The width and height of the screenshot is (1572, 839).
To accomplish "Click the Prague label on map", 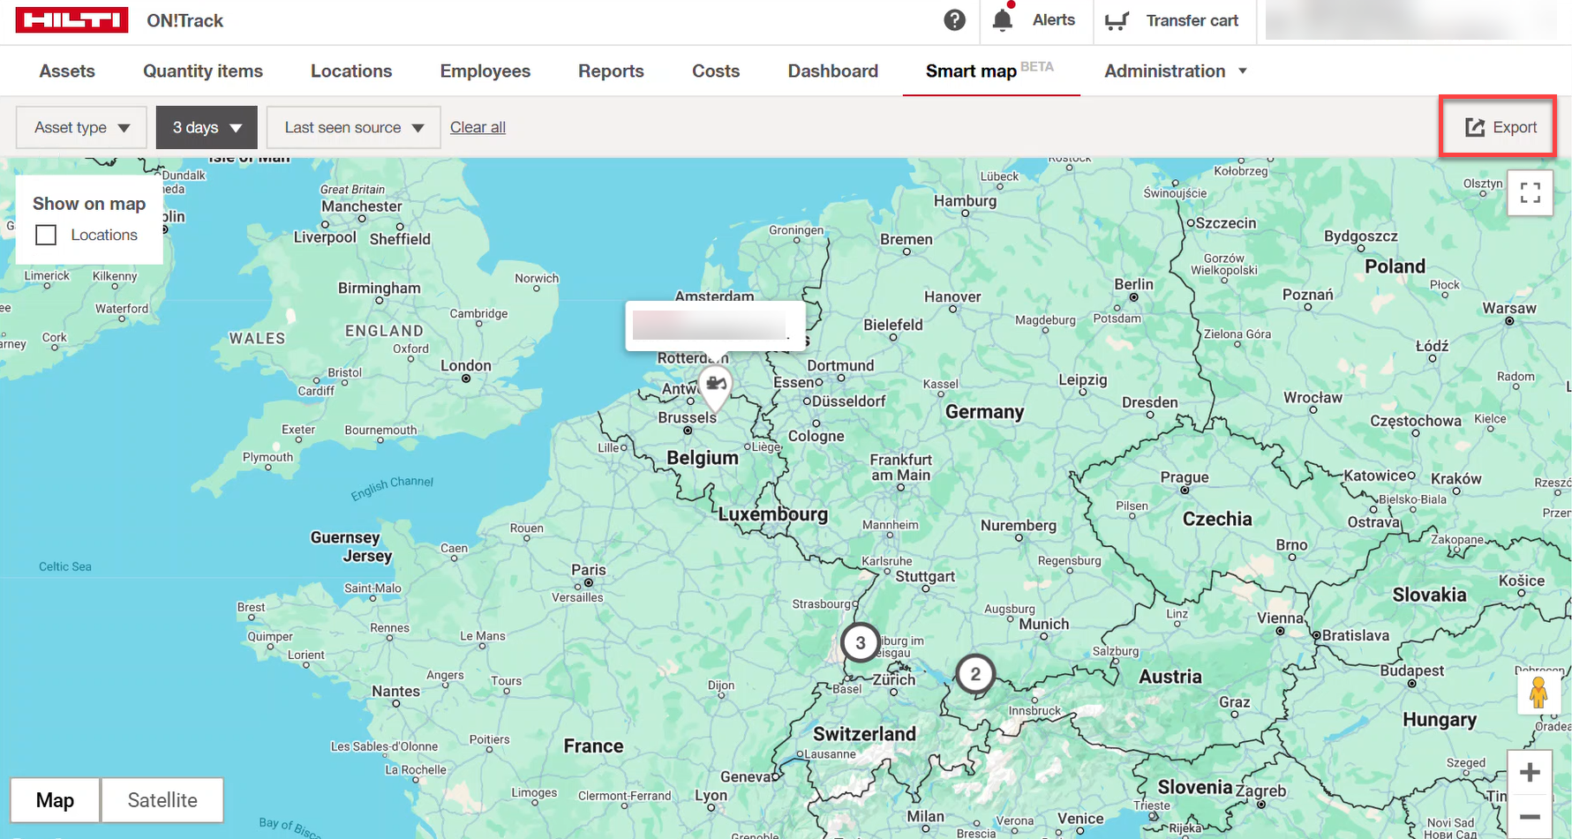I will tap(1185, 477).
